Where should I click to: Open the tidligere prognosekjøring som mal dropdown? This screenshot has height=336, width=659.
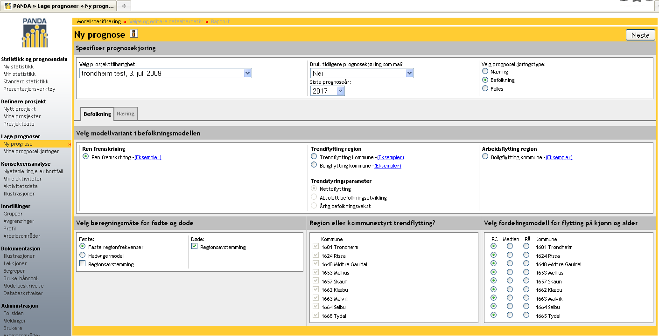[x=362, y=73]
